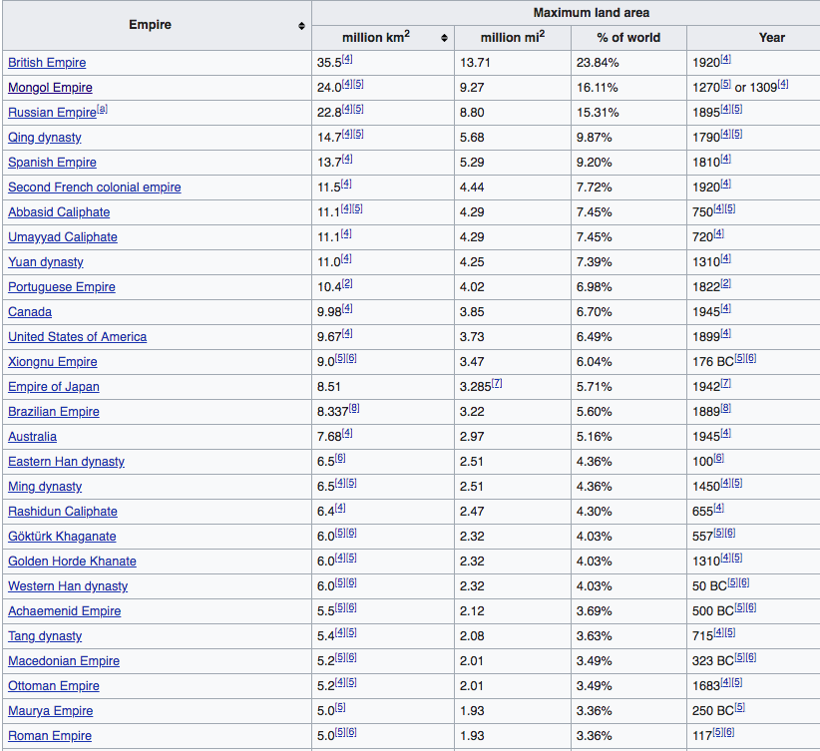
Task: Open the Mongol Empire article
Action: pos(50,88)
